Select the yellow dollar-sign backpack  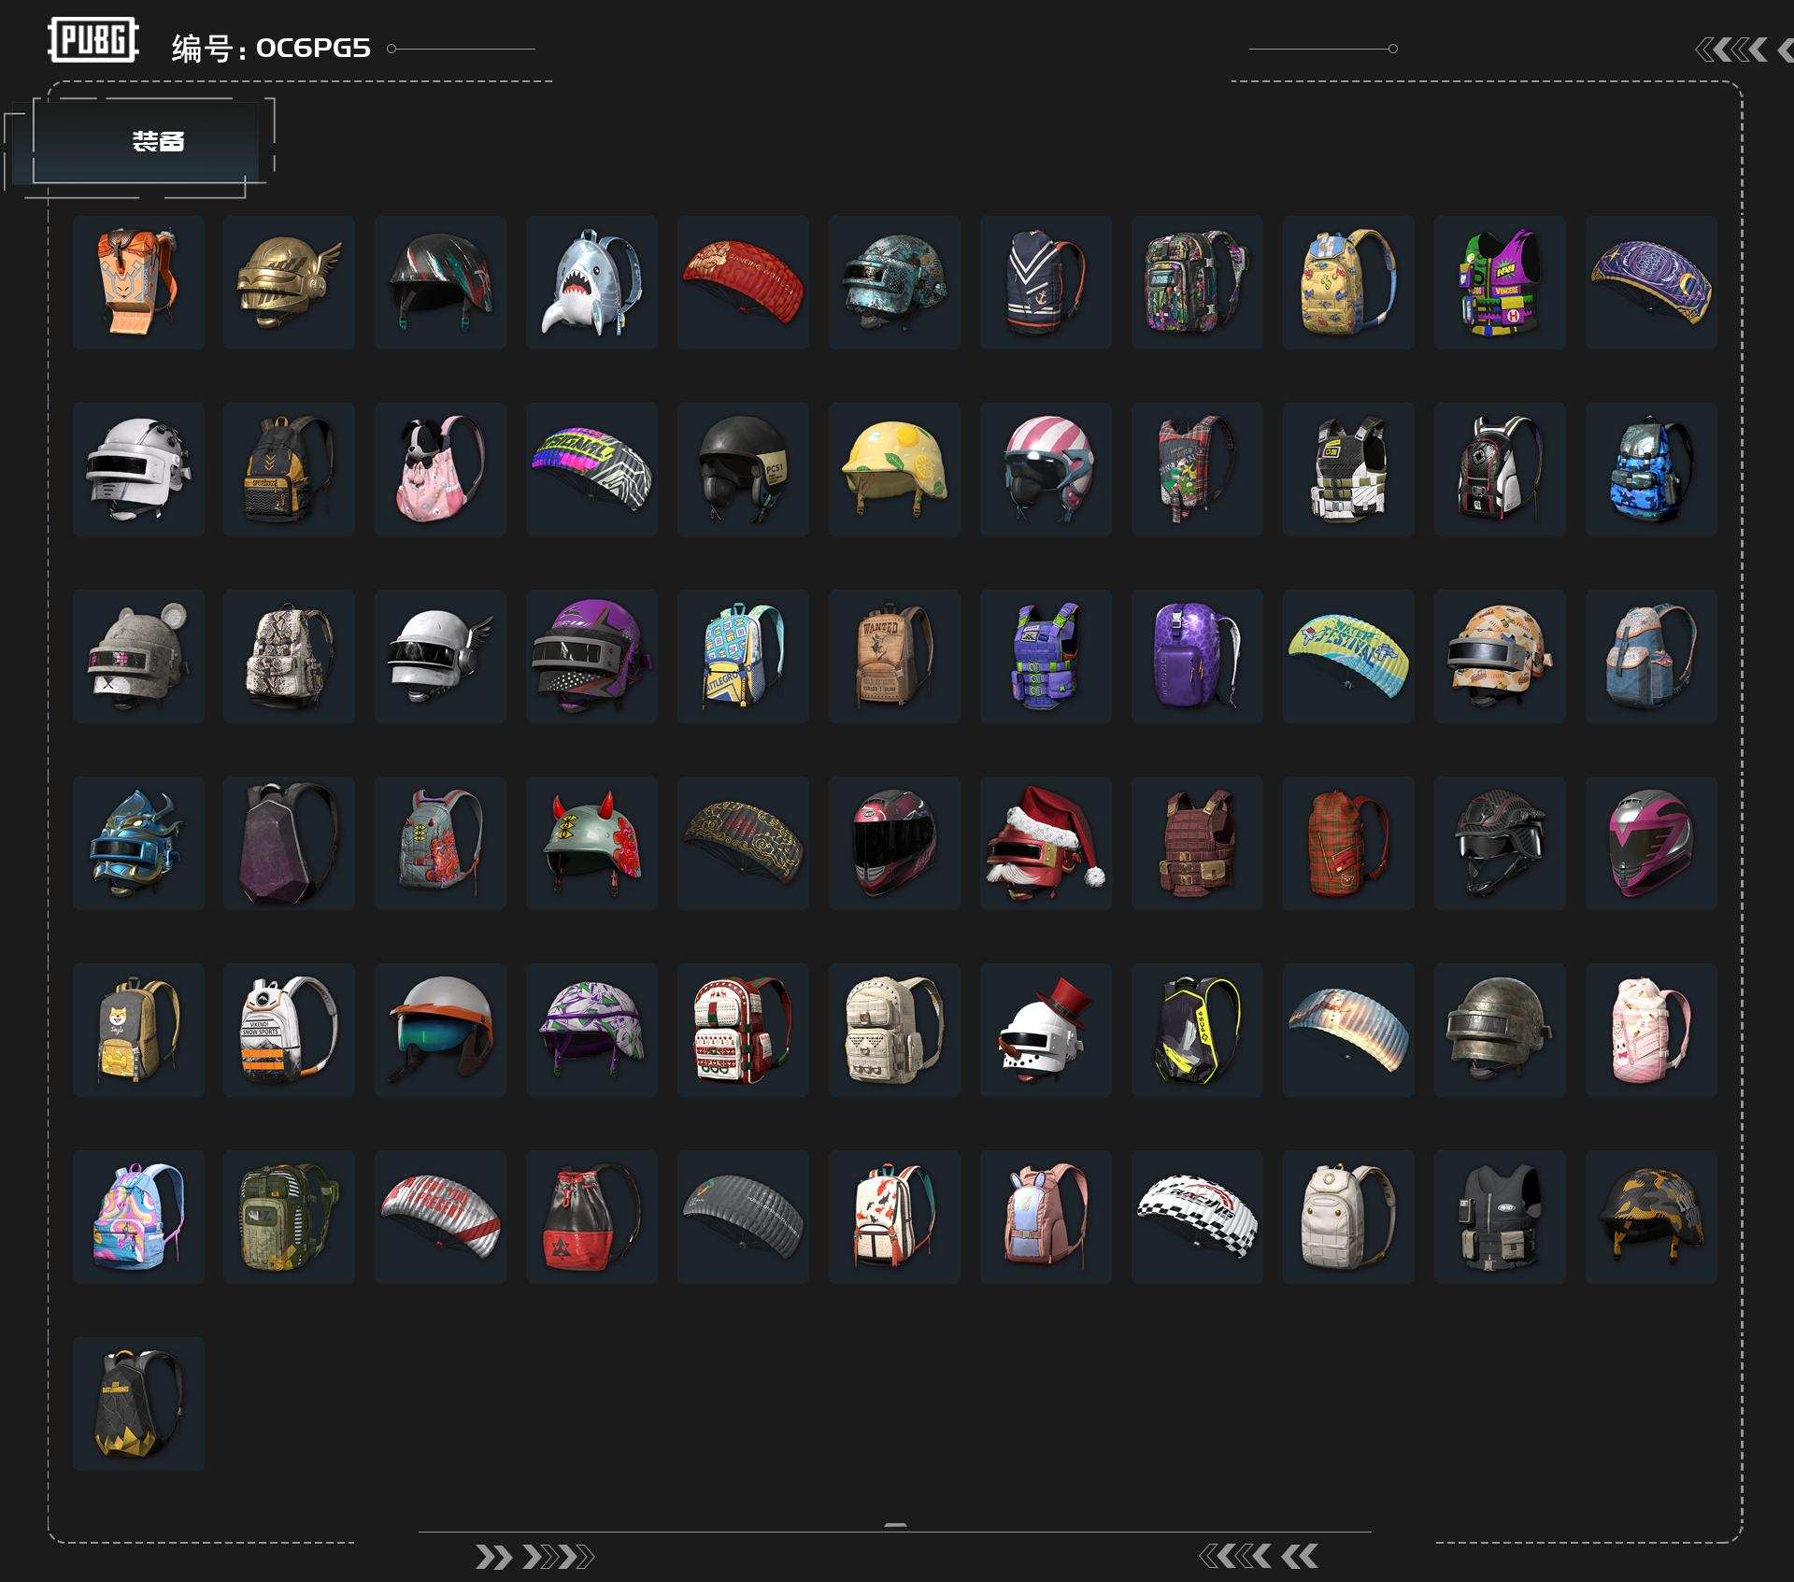click(x=1348, y=282)
